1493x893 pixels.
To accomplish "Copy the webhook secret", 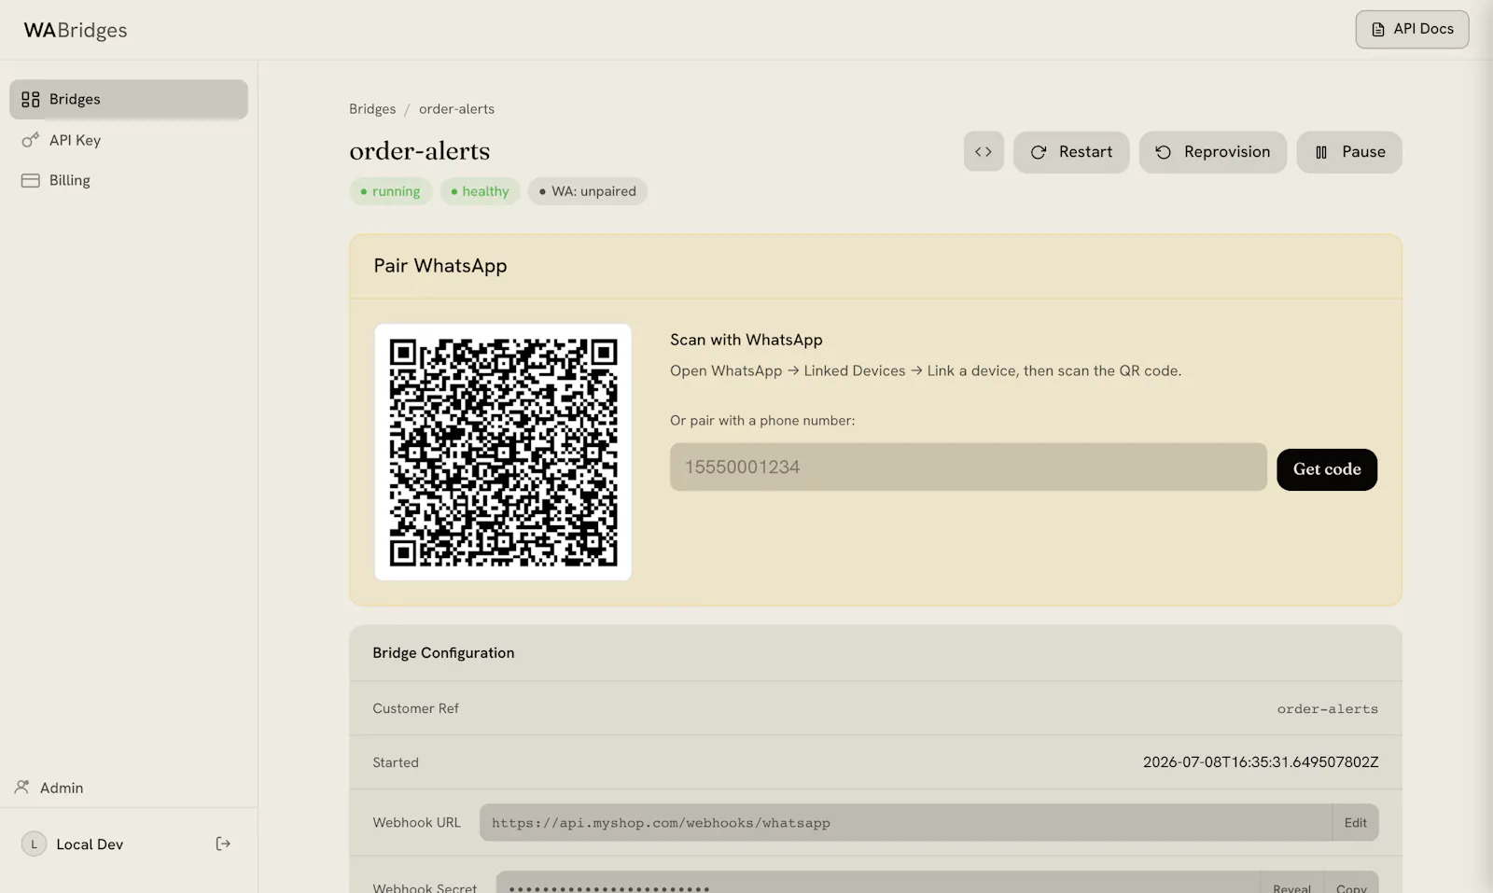I will click(x=1351, y=886).
